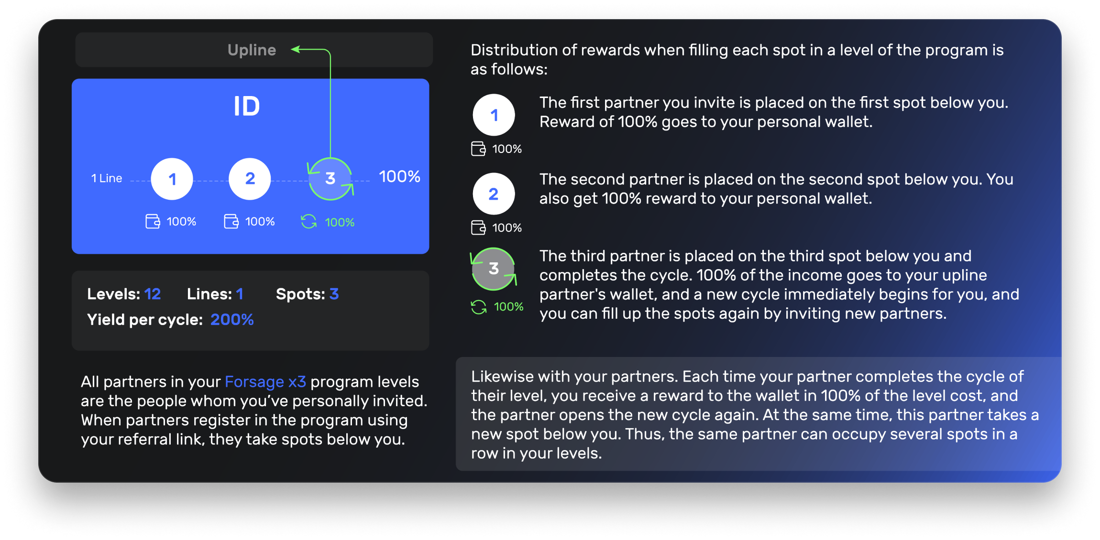Click the green recycle icon in the blue diagram
This screenshot has width=1100, height=540.
pyautogui.click(x=308, y=222)
